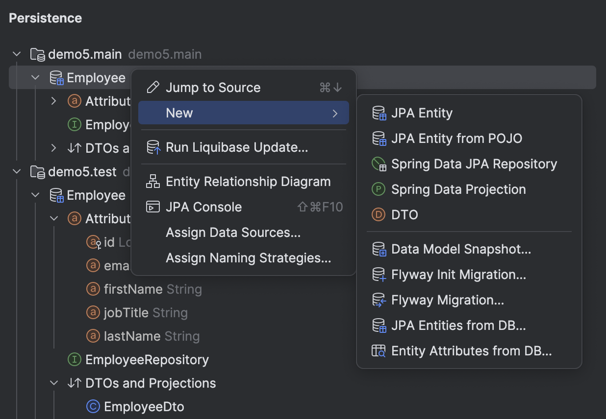Select the Spring Data Projection icon
This screenshot has width=606, height=419.
coord(379,189)
